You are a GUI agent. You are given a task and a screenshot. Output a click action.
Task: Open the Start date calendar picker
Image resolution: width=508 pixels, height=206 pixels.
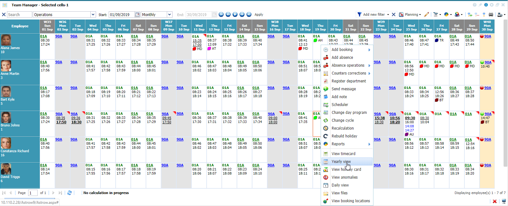point(137,14)
